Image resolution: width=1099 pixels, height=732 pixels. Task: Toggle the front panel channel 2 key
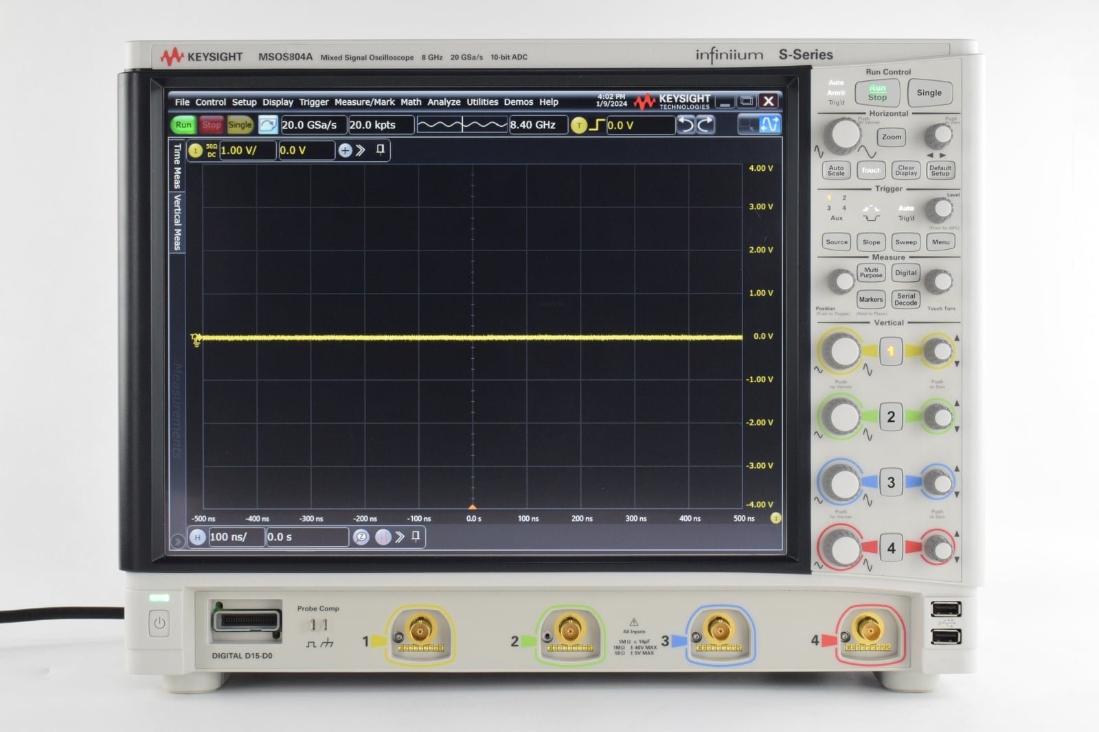coord(891,417)
